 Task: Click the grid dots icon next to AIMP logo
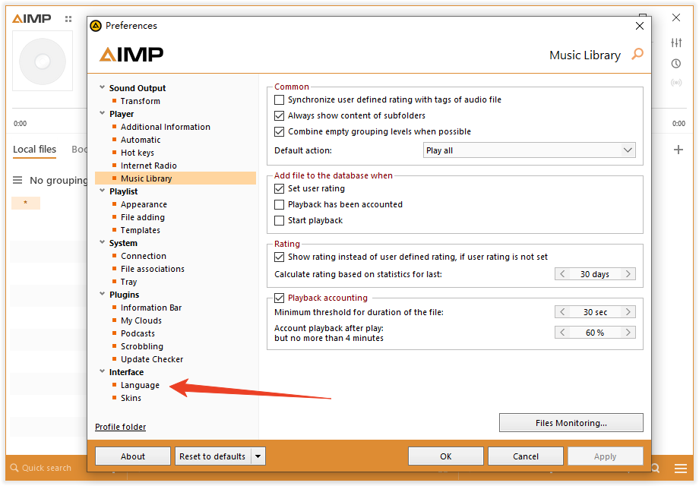[x=68, y=19]
